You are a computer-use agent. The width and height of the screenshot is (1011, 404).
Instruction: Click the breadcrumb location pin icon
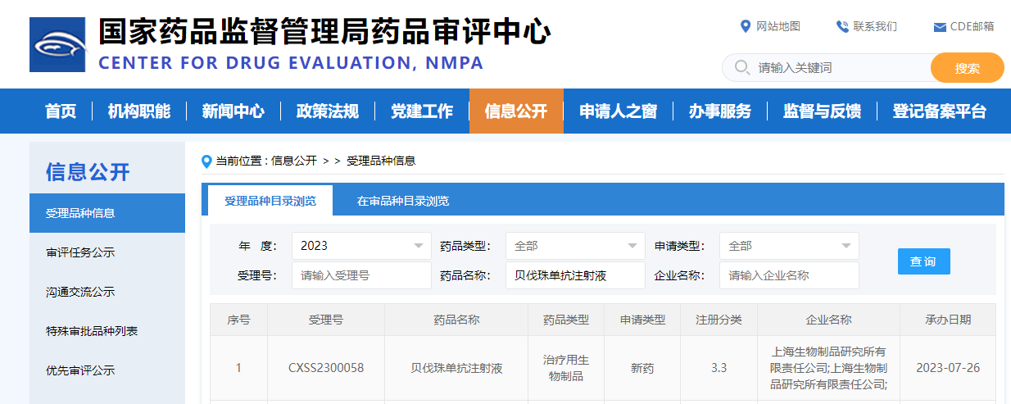(206, 161)
